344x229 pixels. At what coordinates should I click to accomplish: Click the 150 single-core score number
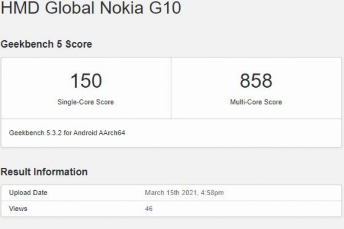click(x=85, y=81)
